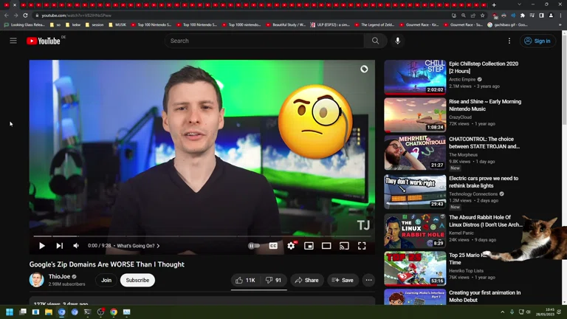Screen dimensions: 567x319
Task: Open more actions menu below the video
Action: click(368, 281)
